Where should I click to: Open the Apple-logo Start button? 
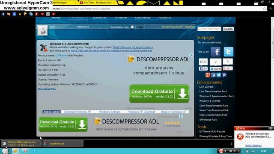[x=5, y=151]
